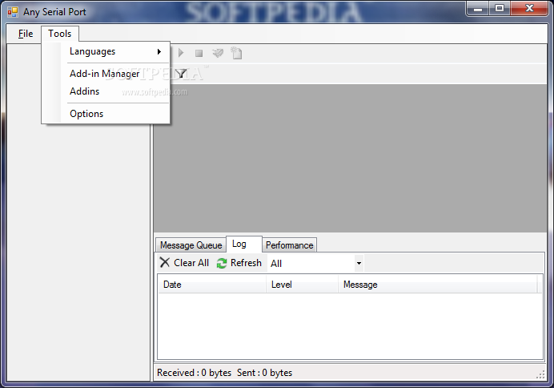554x388 pixels.
Task: Close the open Tools menu
Action: click(60, 34)
